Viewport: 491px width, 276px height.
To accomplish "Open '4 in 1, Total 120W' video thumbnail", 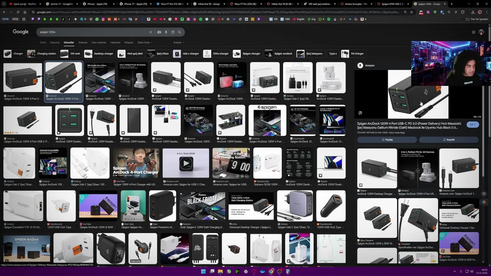I will pyautogui.click(x=186, y=164).
